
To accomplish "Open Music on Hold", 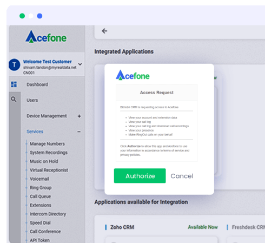I will pyautogui.click(x=44, y=161).
